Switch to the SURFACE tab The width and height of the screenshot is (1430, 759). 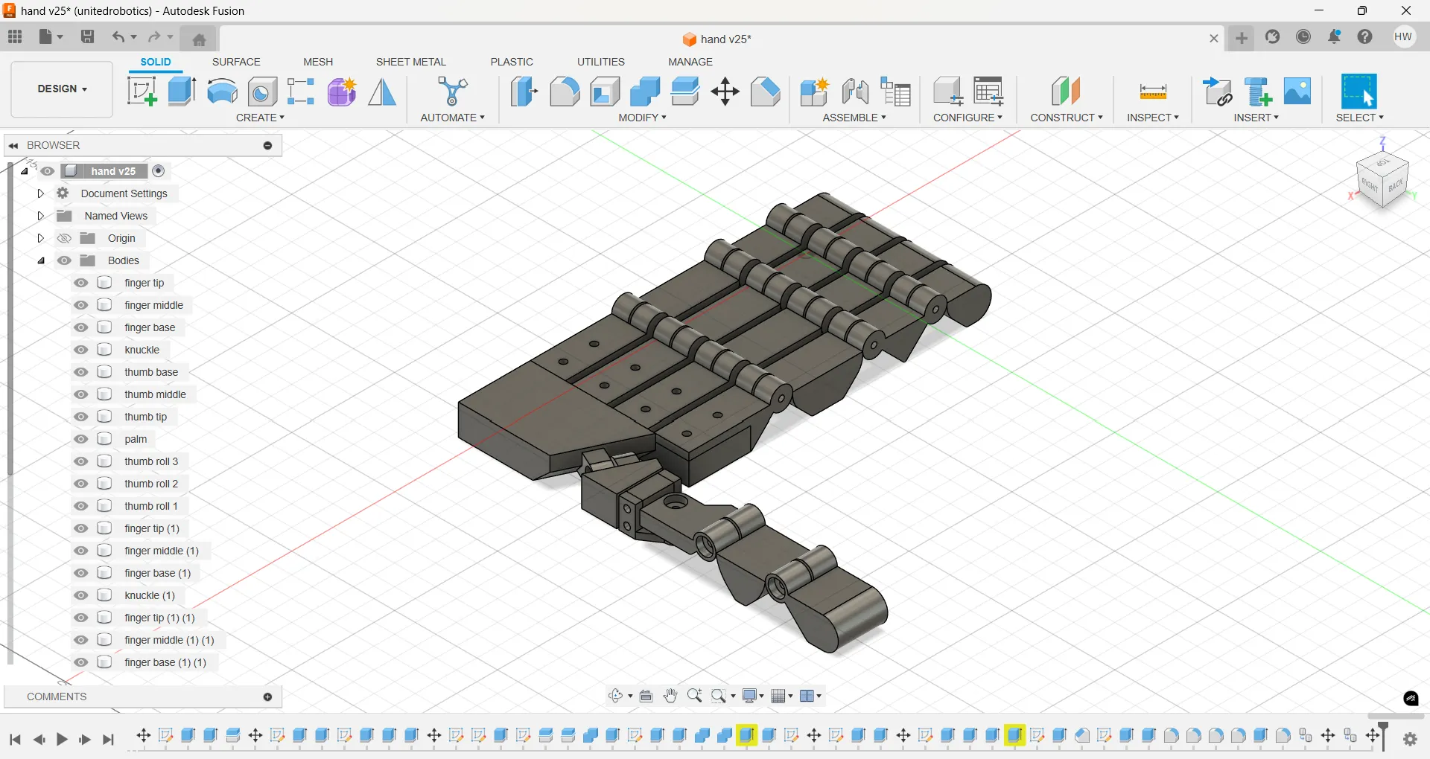(237, 62)
